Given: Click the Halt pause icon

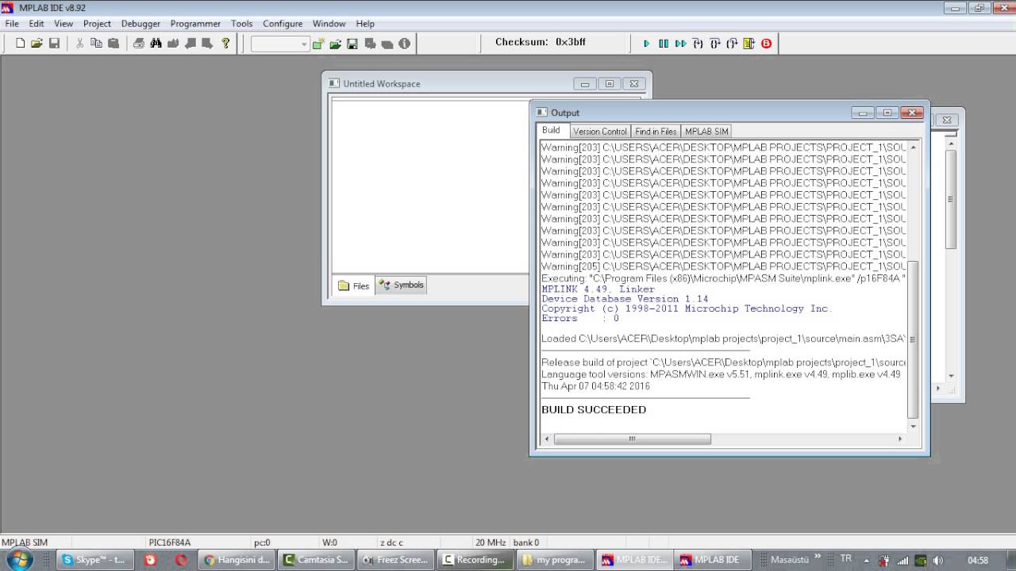Looking at the screenshot, I should point(664,44).
